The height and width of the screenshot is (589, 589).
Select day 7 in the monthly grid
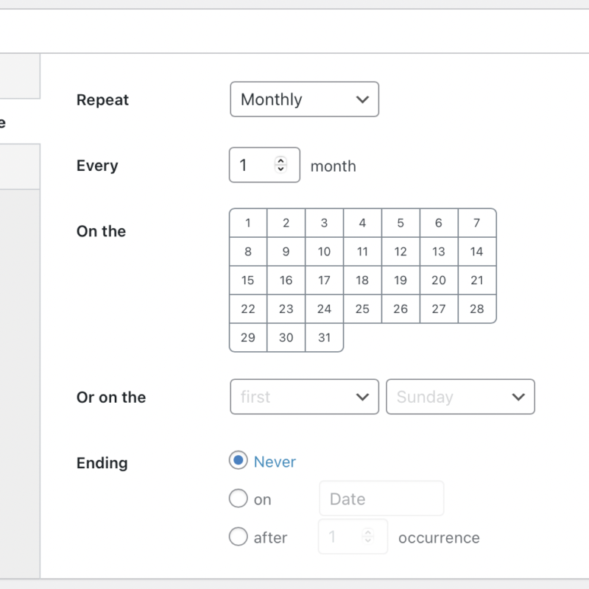[x=477, y=222]
